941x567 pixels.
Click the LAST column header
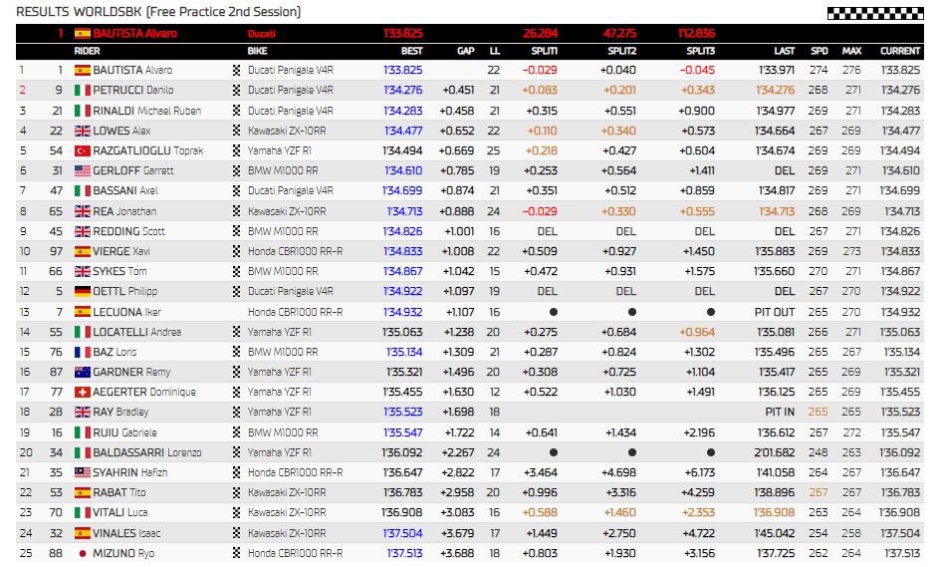(785, 51)
